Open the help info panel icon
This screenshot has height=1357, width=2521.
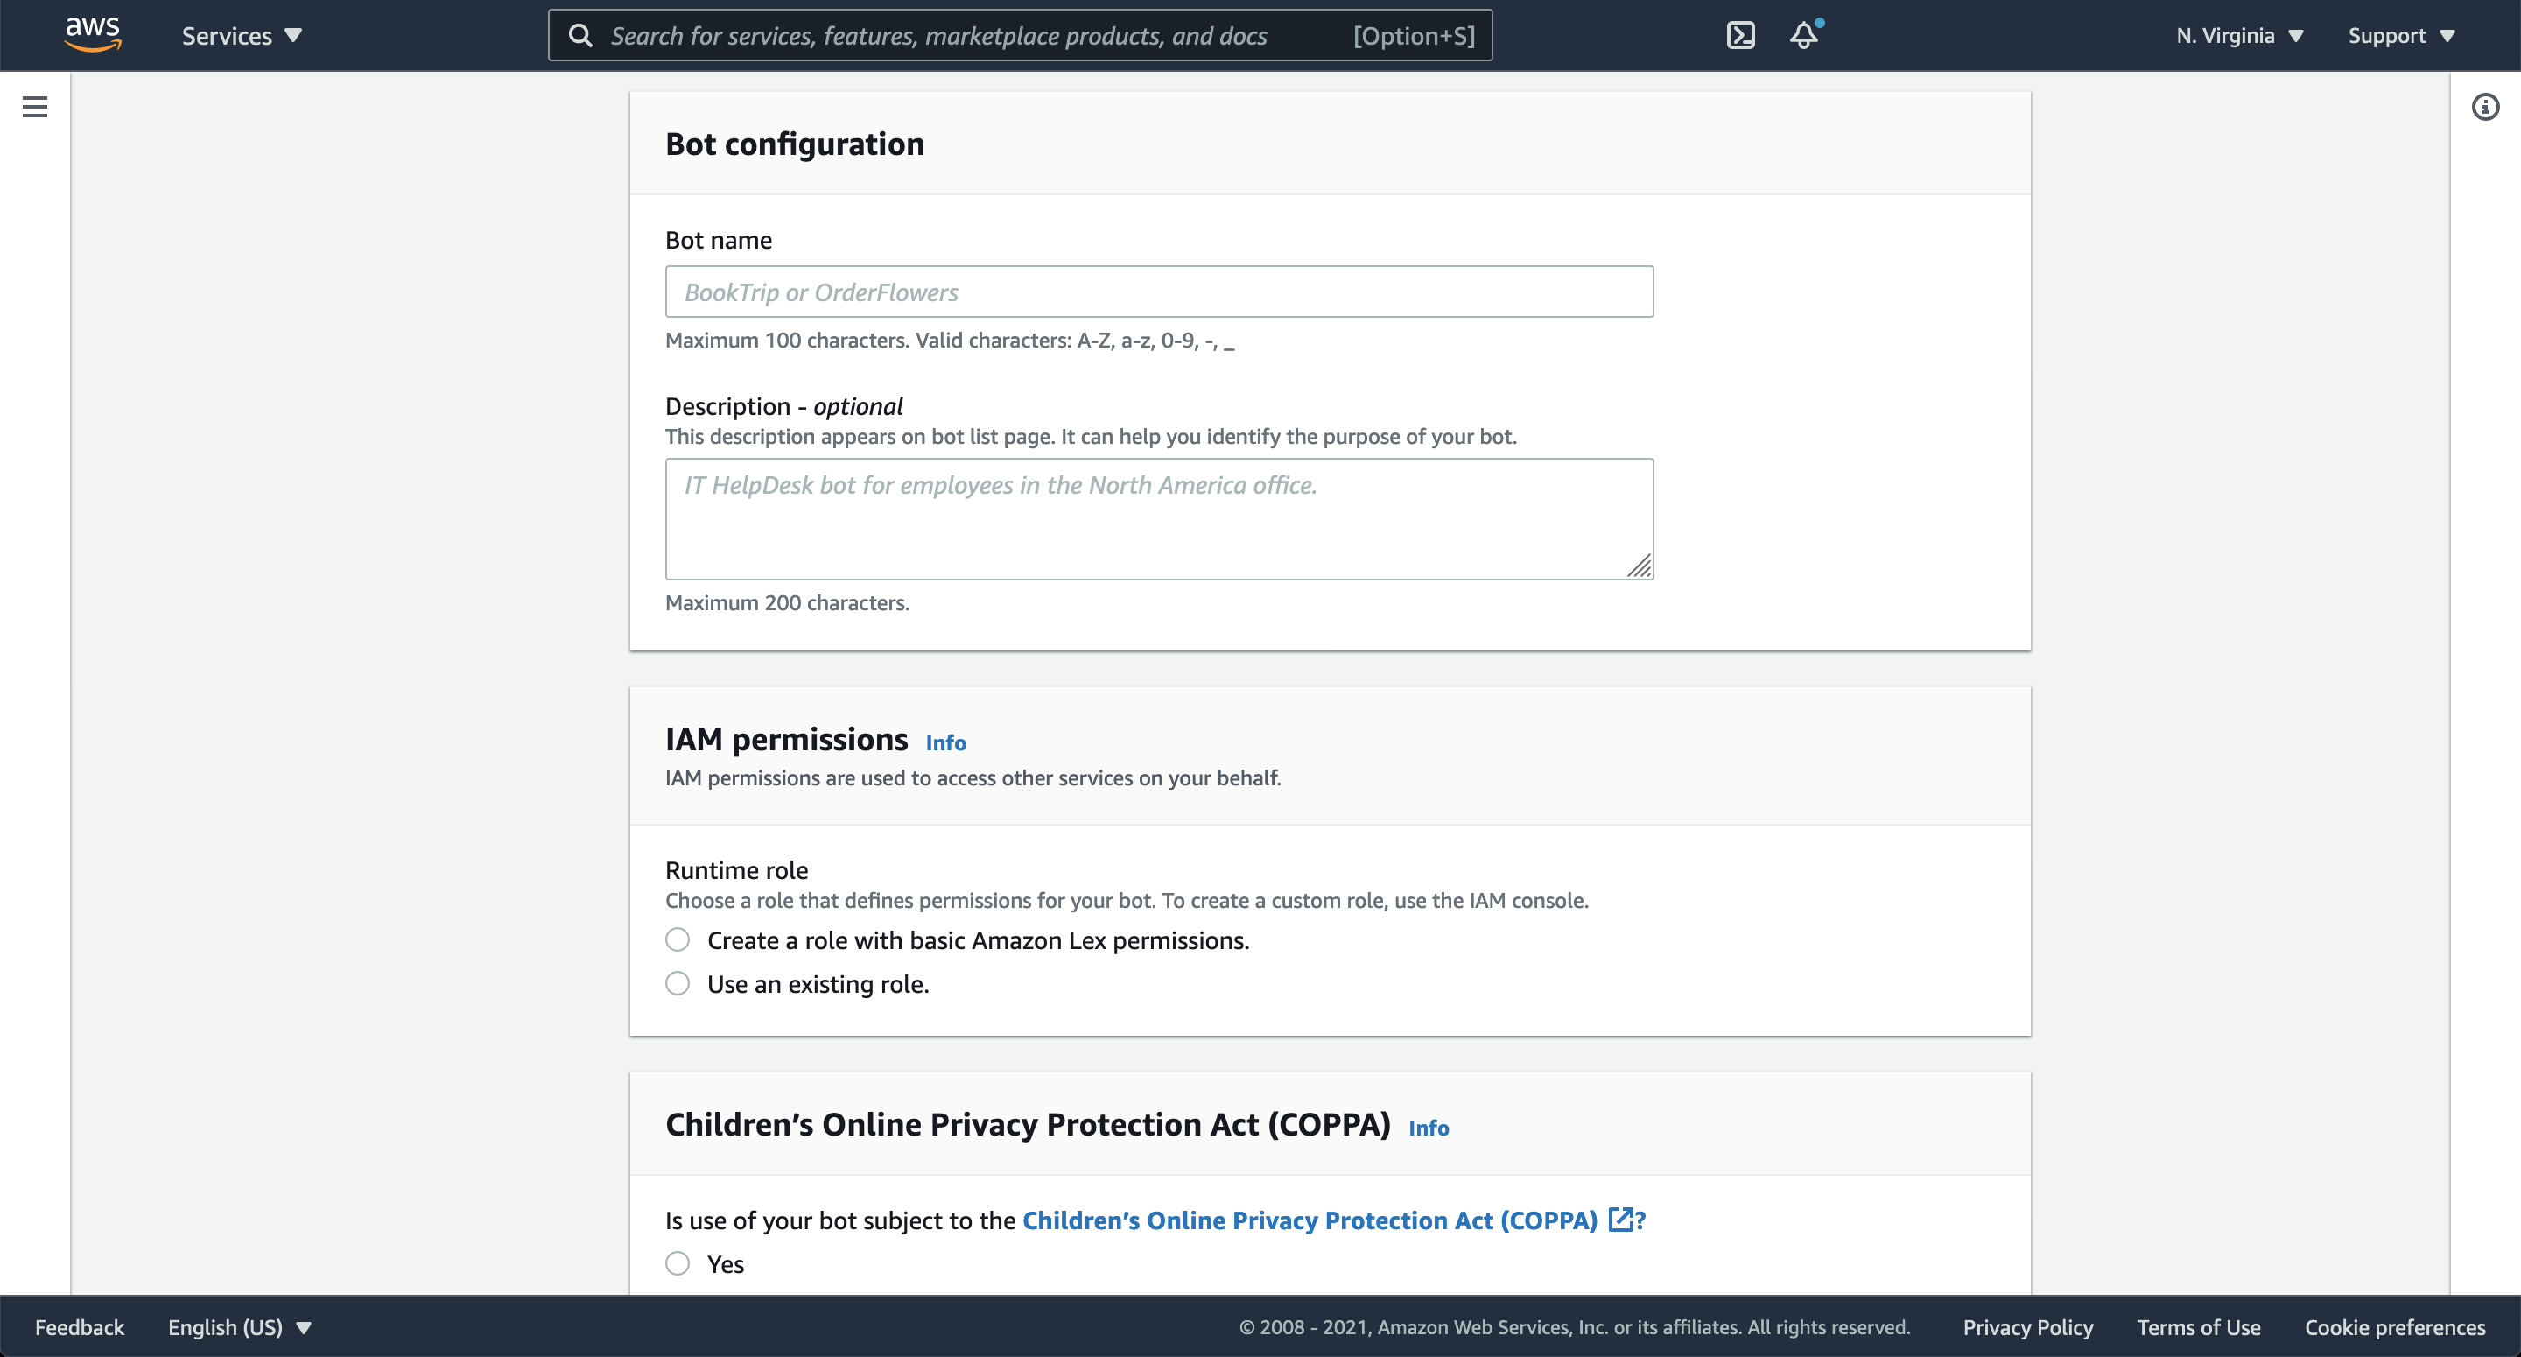tap(2485, 107)
